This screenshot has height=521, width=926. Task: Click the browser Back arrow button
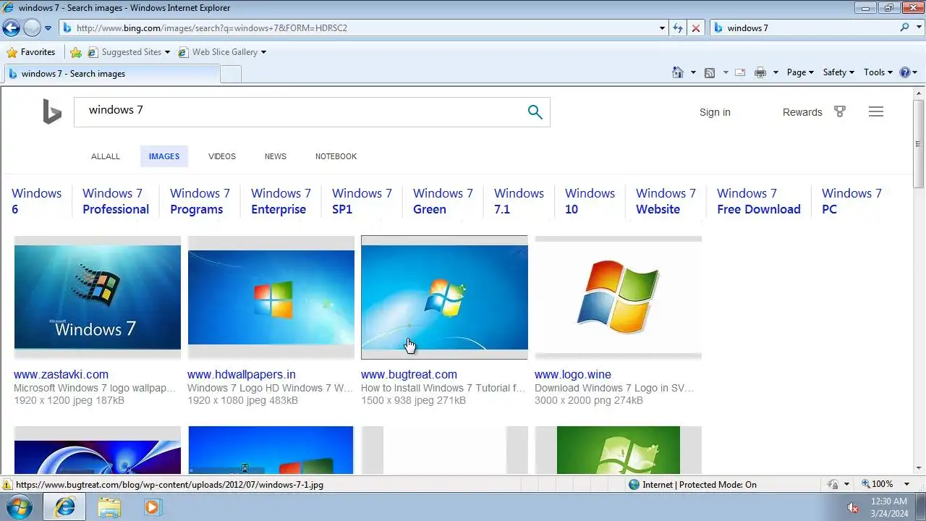tap(11, 28)
